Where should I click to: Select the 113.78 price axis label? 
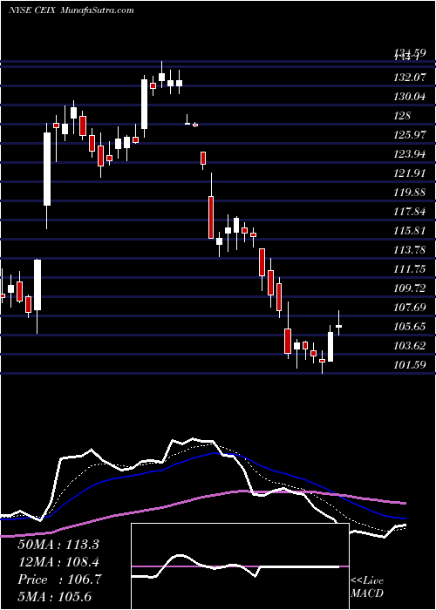(409, 250)
